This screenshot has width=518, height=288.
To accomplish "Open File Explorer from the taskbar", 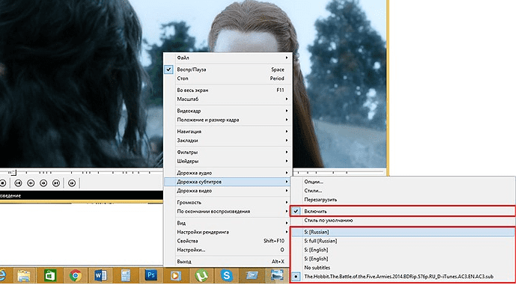I will click(23, 275).
